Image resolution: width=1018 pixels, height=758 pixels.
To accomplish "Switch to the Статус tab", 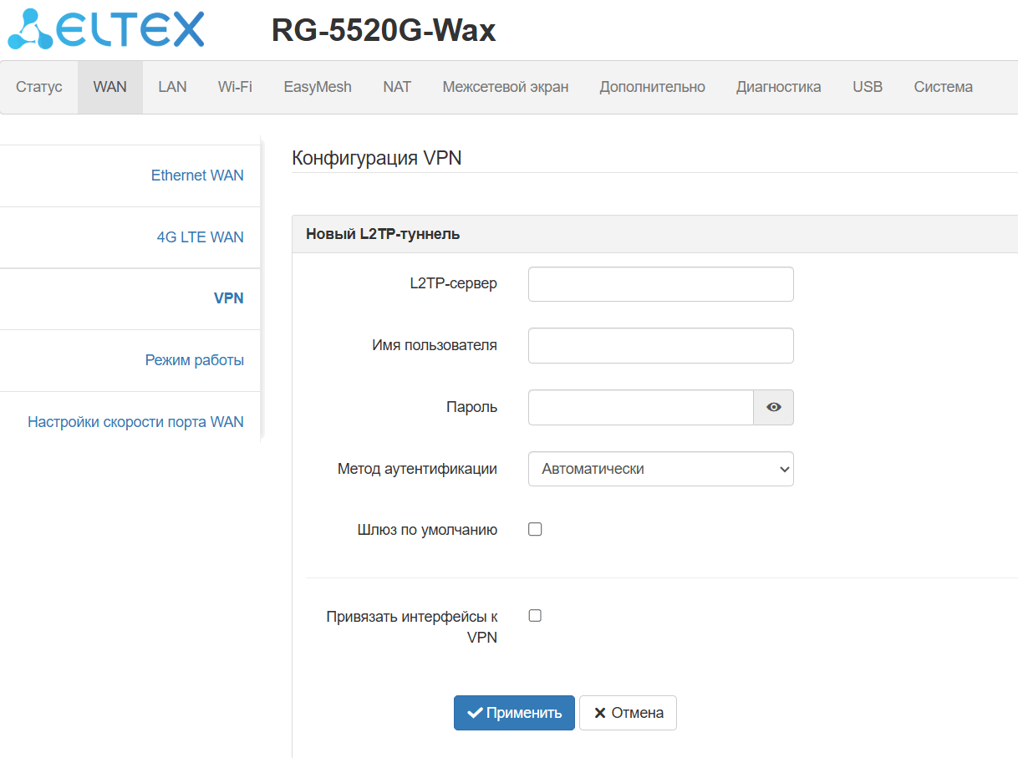I will [x=39, y=87].
